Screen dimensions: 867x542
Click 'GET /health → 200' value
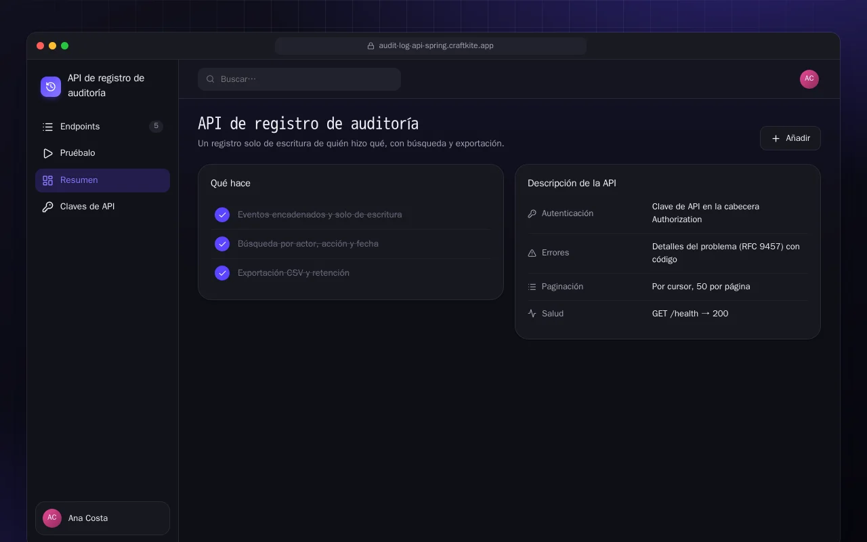[690, 314]
